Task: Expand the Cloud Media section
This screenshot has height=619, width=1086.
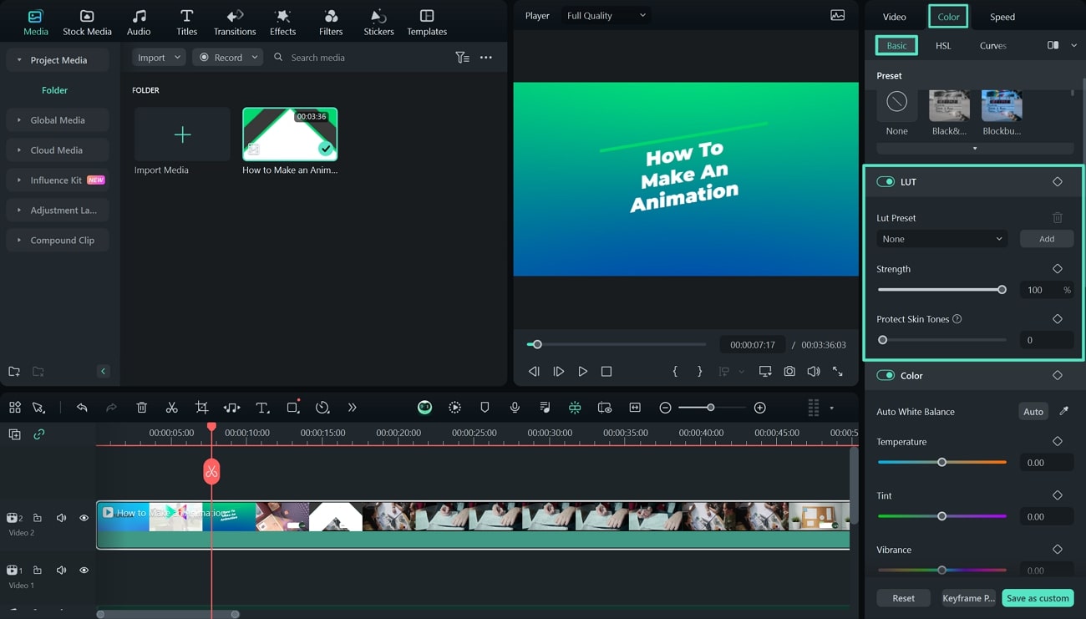Action: [57, 150]
